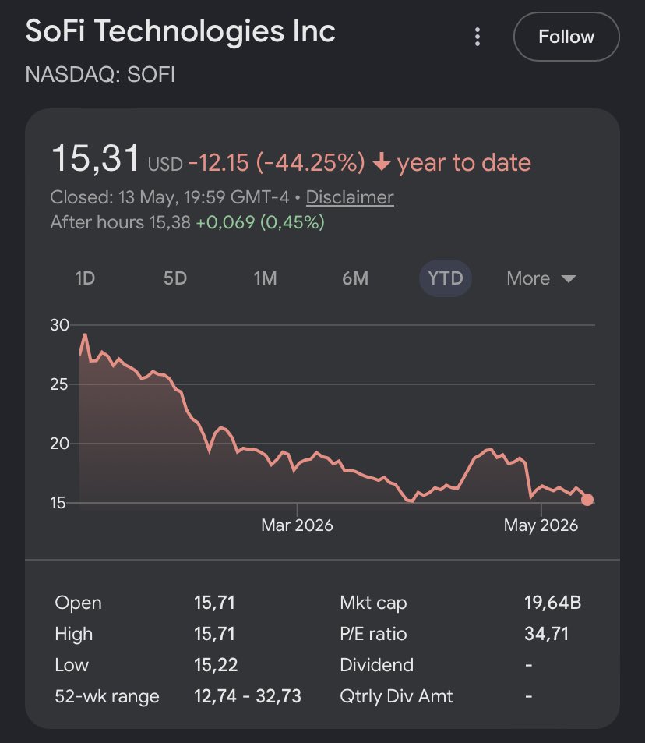645x743 pixels.
Task: Follow SoFi Technologies stock
Action: [x=566, y=37]
